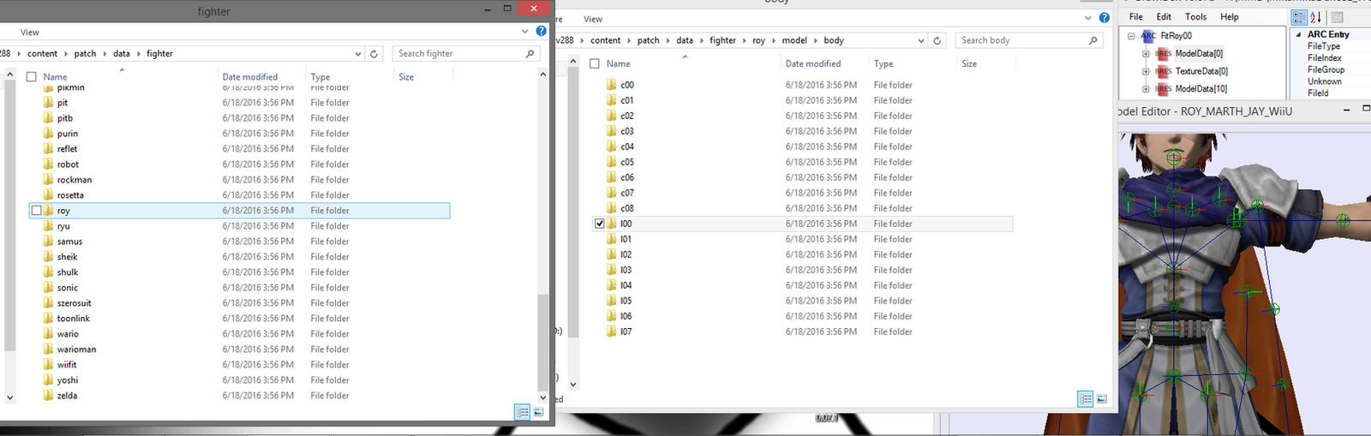Click the ARC icon of FitRoy00
This screenshot has height=436, width=1371.
click(x=1148, y=36)
